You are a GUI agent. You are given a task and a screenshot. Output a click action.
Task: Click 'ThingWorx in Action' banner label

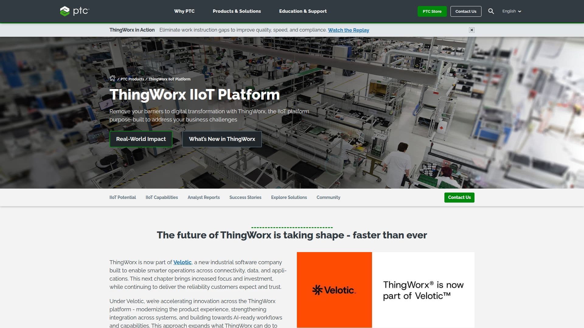click(x=132, y=30)
